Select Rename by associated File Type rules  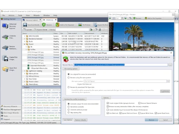(69, 87)
